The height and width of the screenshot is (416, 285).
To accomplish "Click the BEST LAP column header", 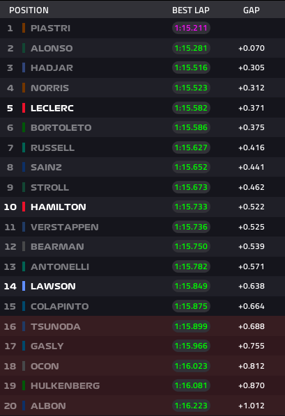I will (x=191, y=10).
